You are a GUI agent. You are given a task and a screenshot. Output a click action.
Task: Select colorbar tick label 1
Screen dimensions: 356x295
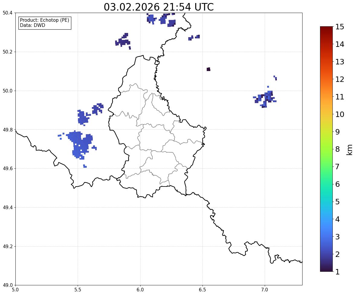click(x=338, y=272)
